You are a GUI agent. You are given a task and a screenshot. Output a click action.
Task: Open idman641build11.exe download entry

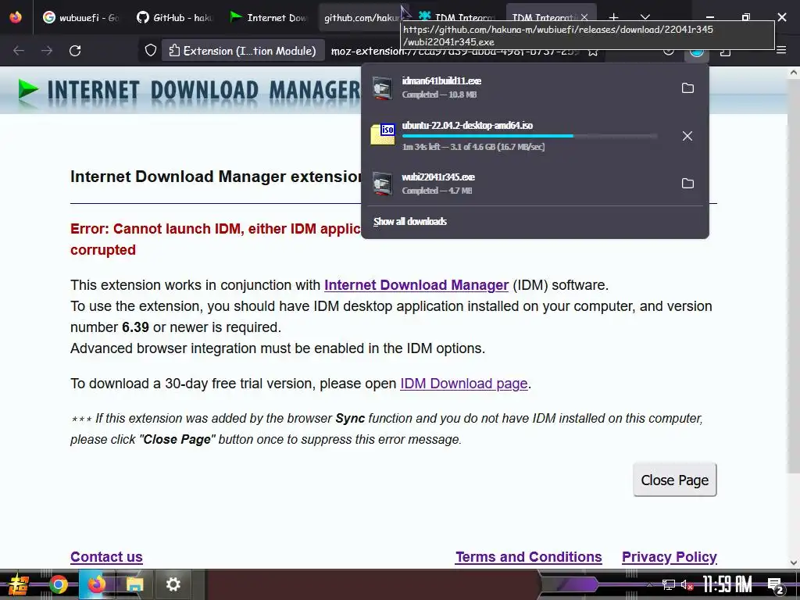tap(518, 87)
